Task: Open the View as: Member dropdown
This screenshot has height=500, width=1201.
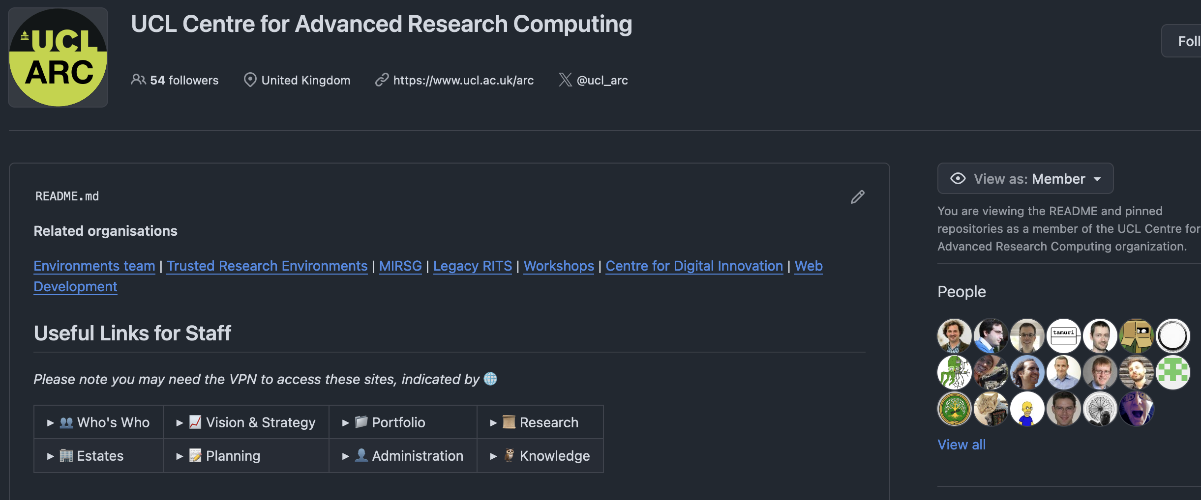Action: click(x=1025, y=179)
